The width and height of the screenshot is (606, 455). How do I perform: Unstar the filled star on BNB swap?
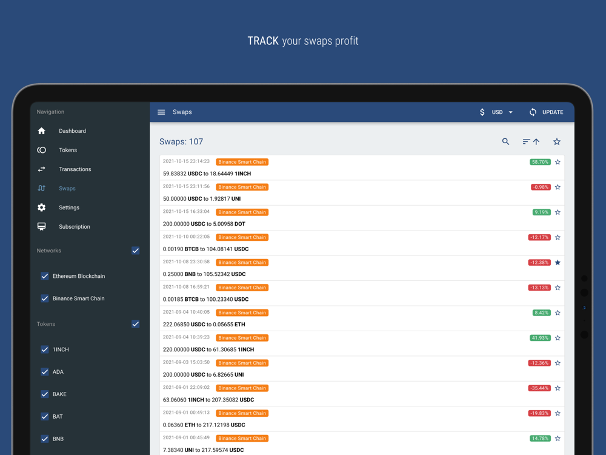558,263
